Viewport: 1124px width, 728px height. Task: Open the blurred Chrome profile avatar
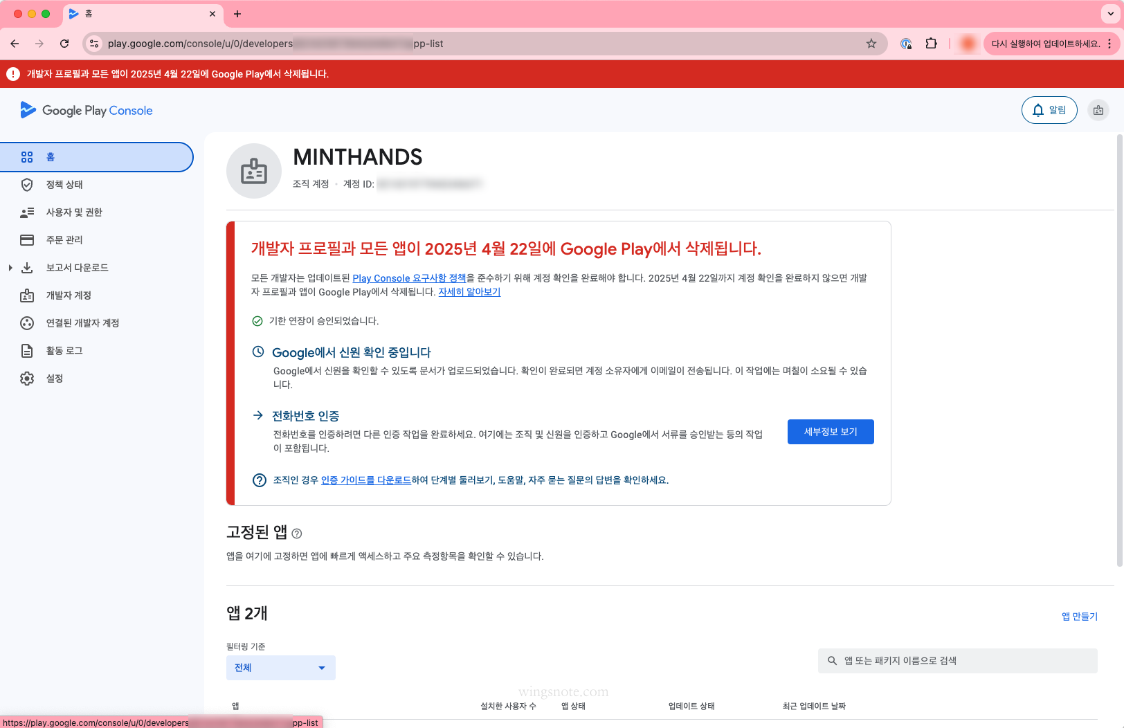tap(968, 44)
